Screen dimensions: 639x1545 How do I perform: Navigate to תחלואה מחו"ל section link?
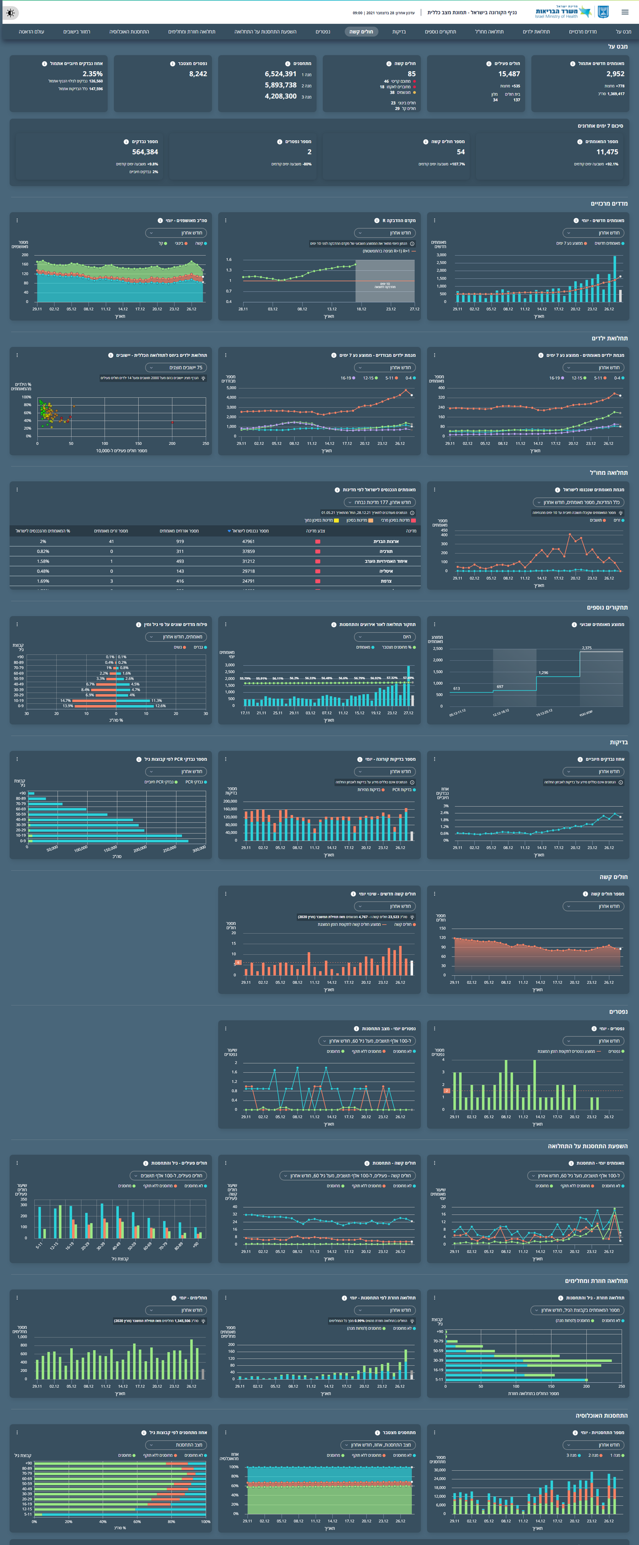(489, 32)
